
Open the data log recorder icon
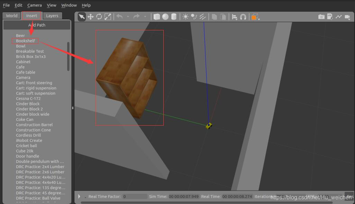(330, 17)
